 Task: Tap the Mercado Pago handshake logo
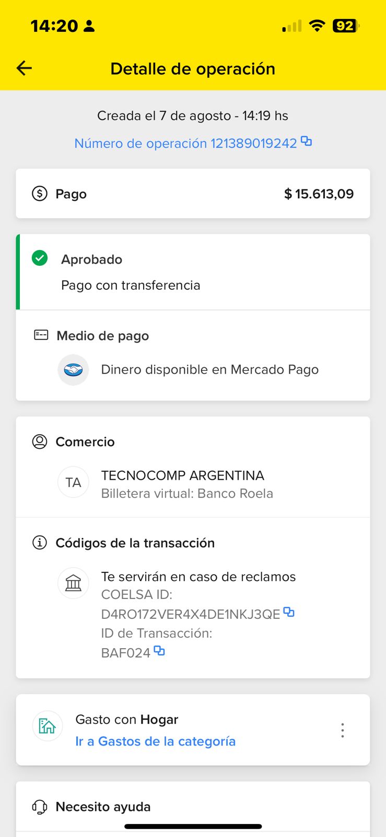[x=73, y=370]
